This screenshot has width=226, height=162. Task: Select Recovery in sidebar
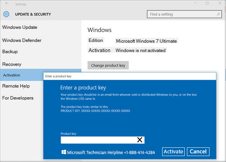pos(12,64)
